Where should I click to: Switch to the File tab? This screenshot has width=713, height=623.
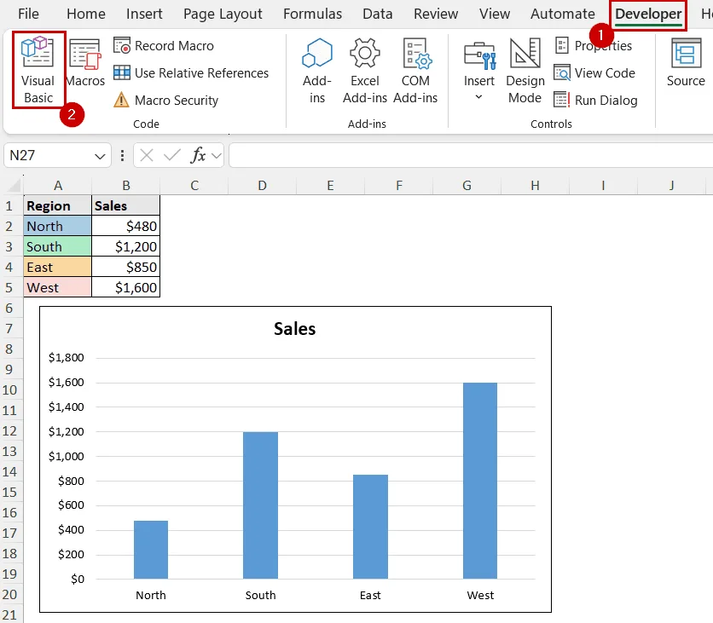pos(28,14)
